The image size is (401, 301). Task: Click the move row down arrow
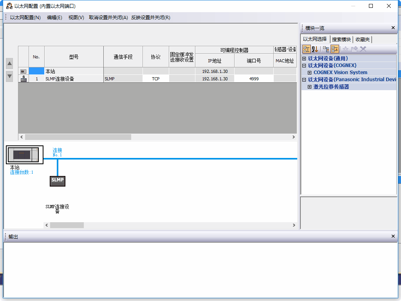[10, 76]
